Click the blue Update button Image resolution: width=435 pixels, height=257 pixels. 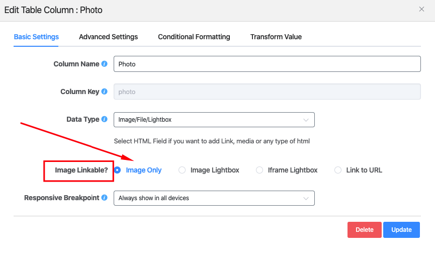point(401,230)
